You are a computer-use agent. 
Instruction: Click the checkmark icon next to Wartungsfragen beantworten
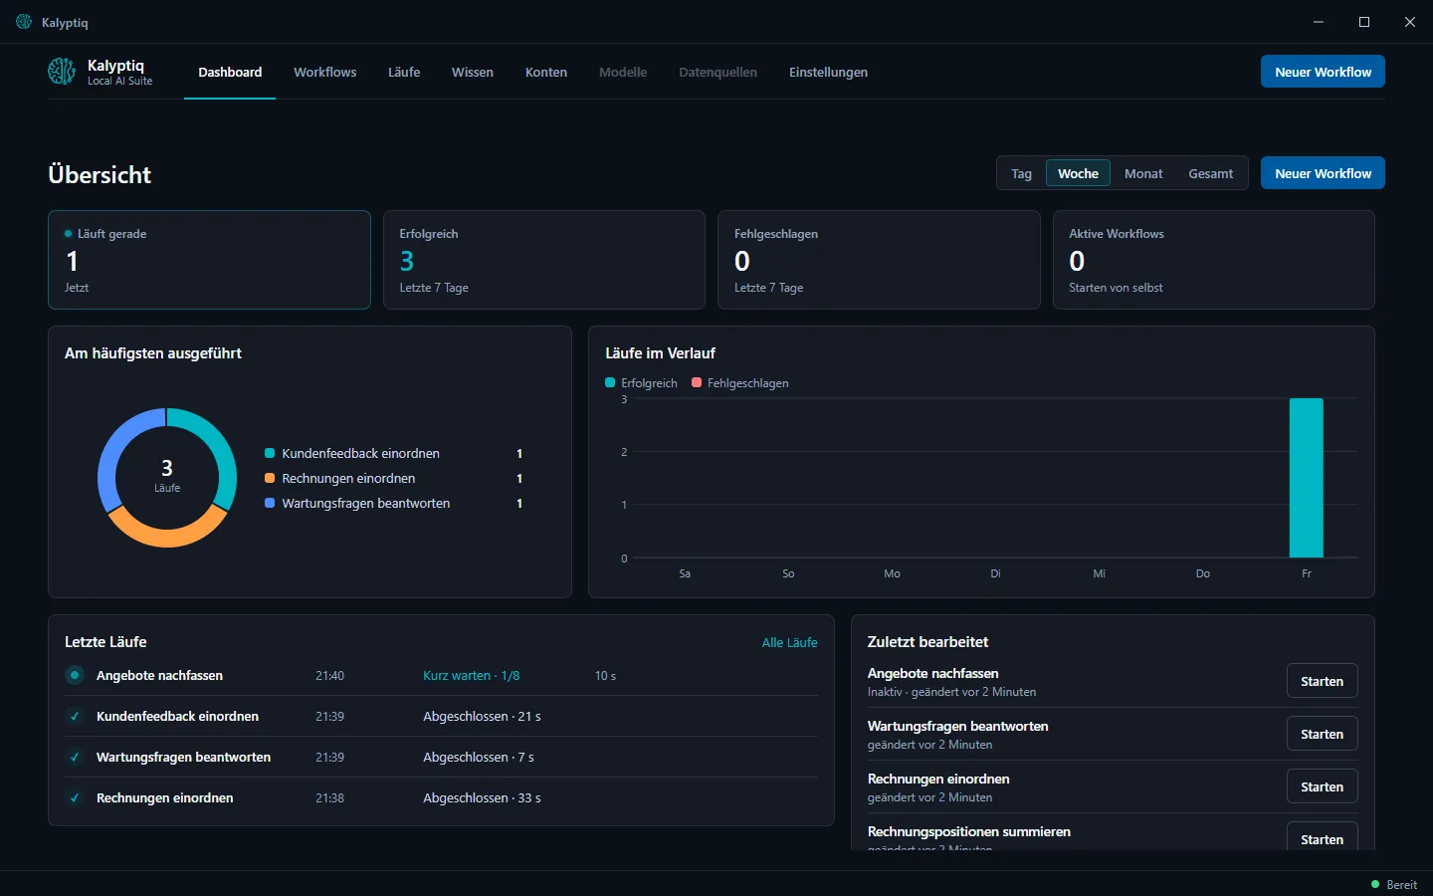click(x=75, y=758)
